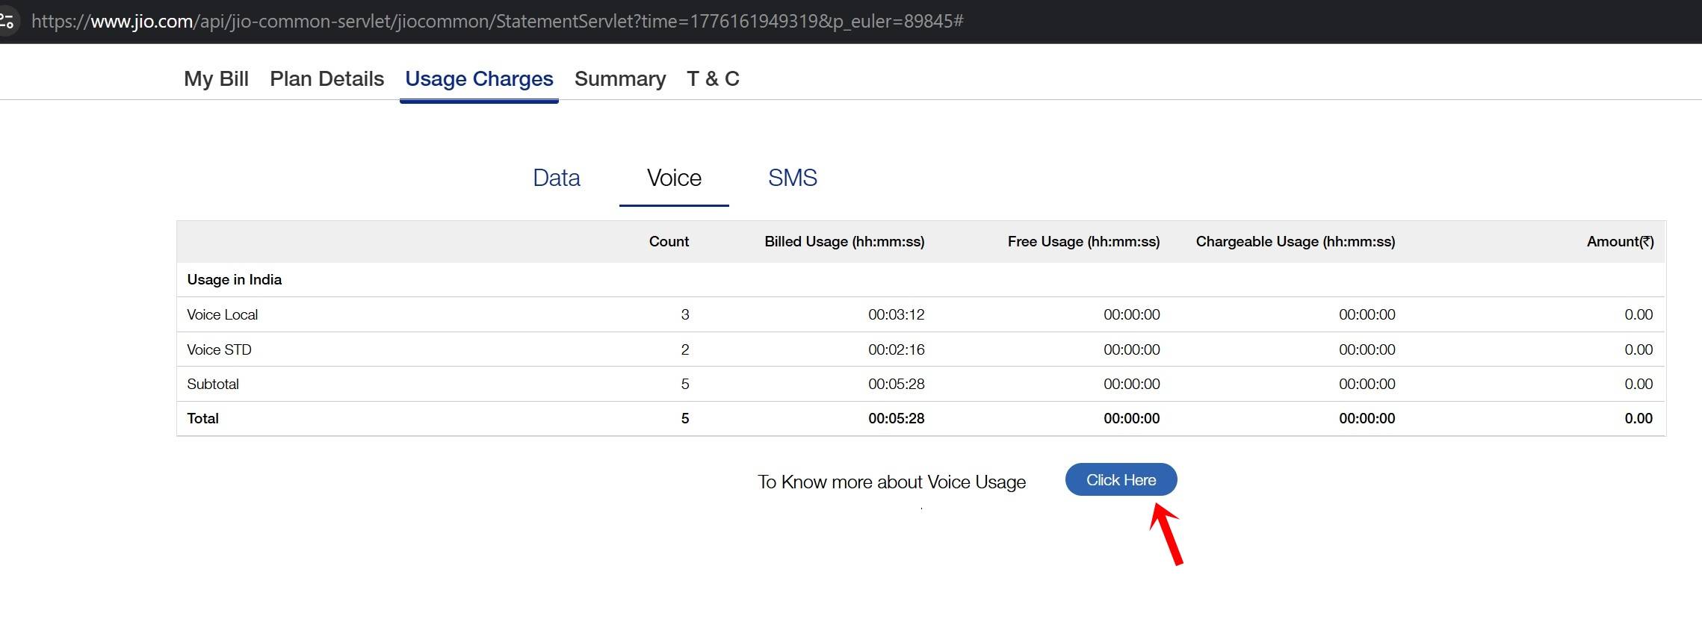Click Subtotal count value 5
1702x619 pixels.
(x=684, y=384)
